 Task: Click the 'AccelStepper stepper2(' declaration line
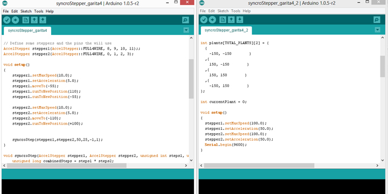coord(68,54)
